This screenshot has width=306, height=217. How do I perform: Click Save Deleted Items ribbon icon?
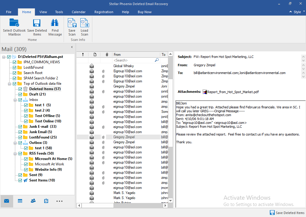37,24
